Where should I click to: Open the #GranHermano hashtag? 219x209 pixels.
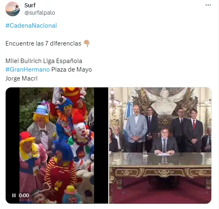(x=28, y=70)
